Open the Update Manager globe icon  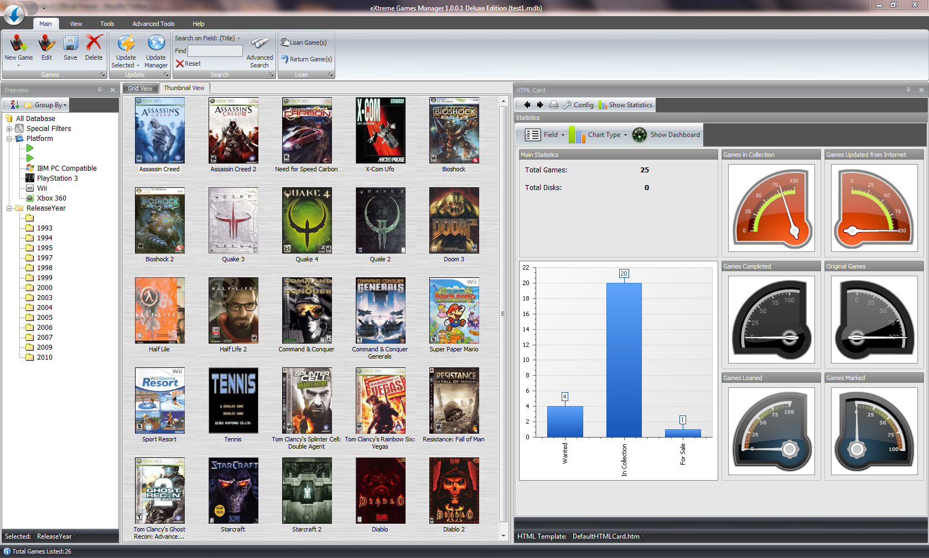156,43
